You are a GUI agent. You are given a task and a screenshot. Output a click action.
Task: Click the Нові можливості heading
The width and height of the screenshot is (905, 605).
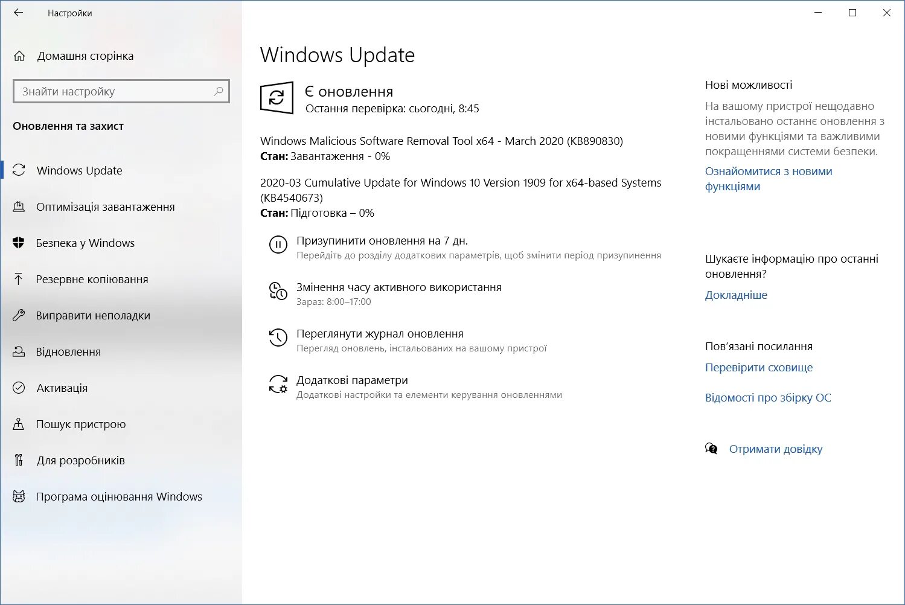(749, 85)
